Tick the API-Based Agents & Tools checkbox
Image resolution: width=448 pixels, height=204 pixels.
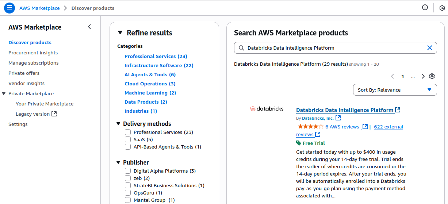tap(128, 147)
